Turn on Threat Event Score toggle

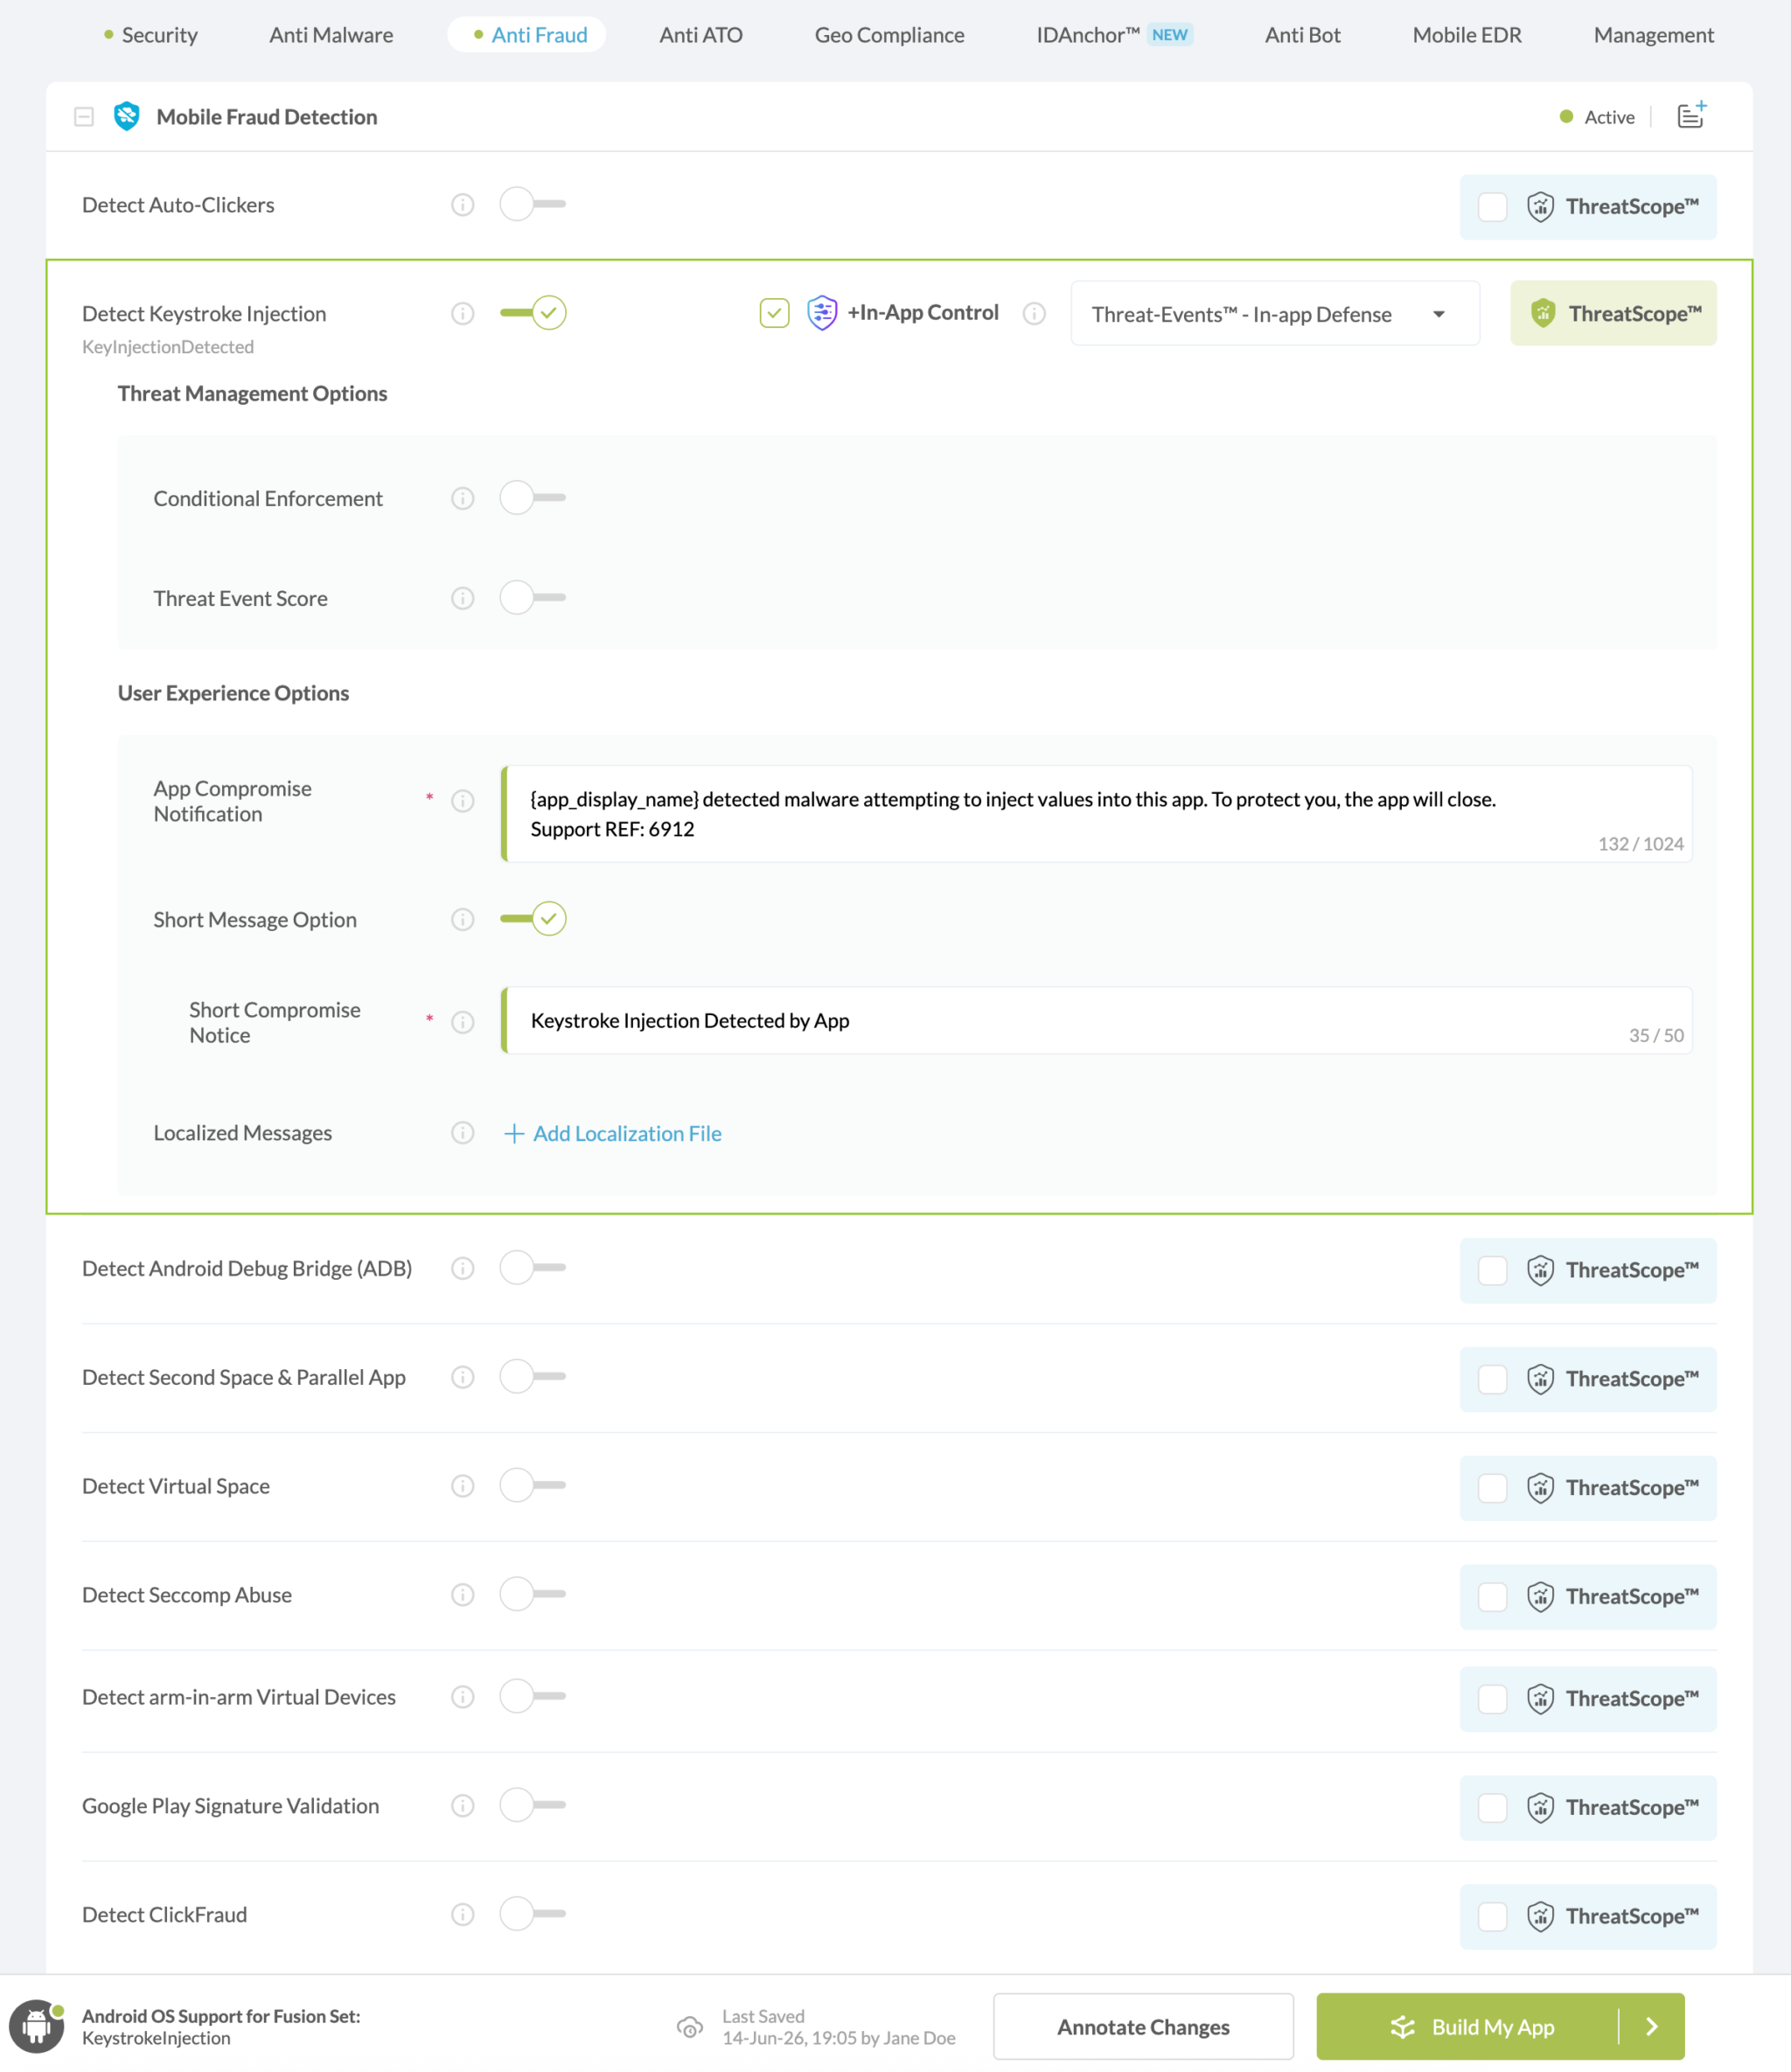tap(533, 597)
